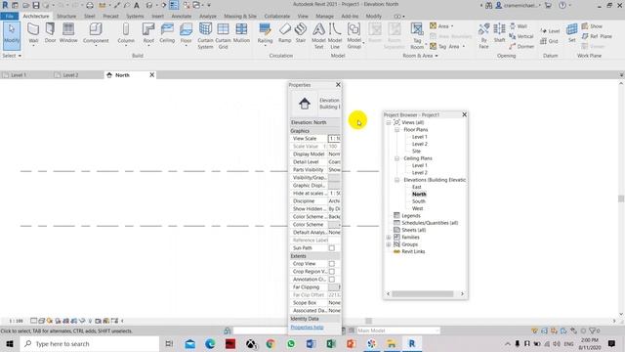This screenshot has width=625, height=352.
Task: Select the Grid datum tool
Action: (549, 41)
